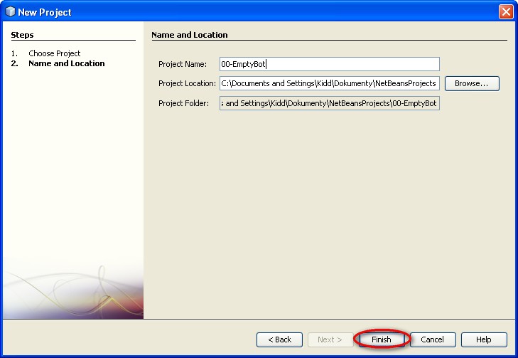518x358 pixels.
Task: Click the Next > button
Action: point(330,339)
